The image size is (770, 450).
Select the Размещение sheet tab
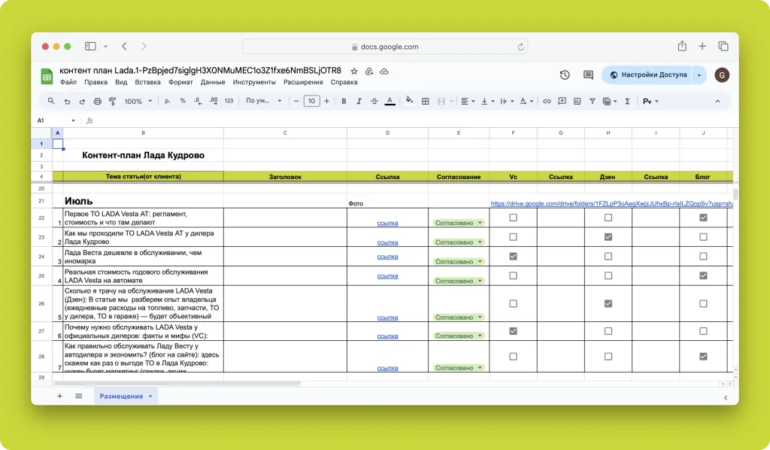(x=126, y=396)
